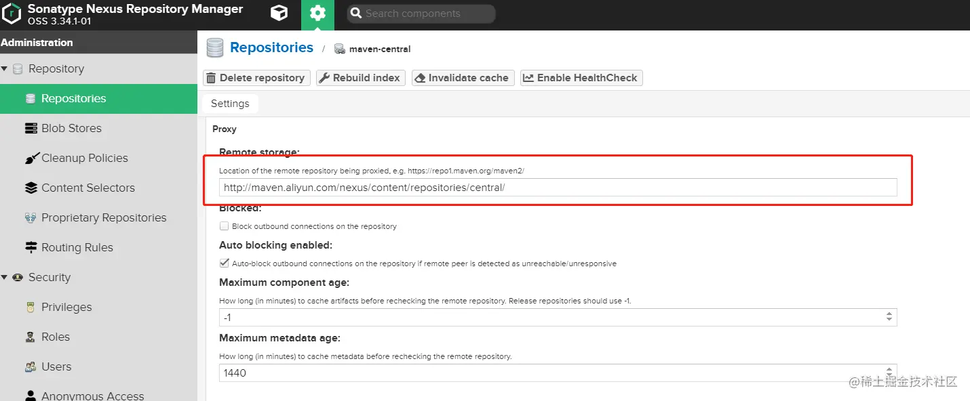Open Roles under Security

55,337
